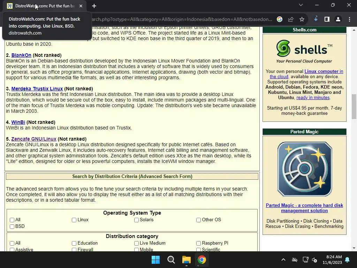Click the Parted Magic disk logo
Image resolution: width=357 pixels, height=268 pixels.
click(x=304, y=169)
